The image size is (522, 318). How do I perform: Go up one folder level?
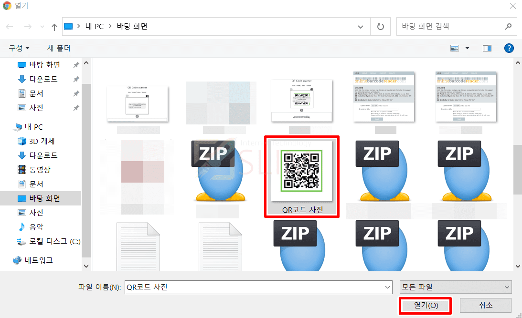[x=54, y=27]
